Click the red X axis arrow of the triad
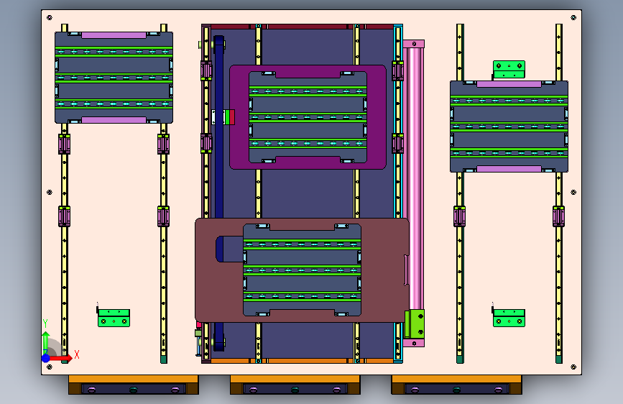Image resolution: width=623 pixels, height=404 pixels. (x=60, y=359)
